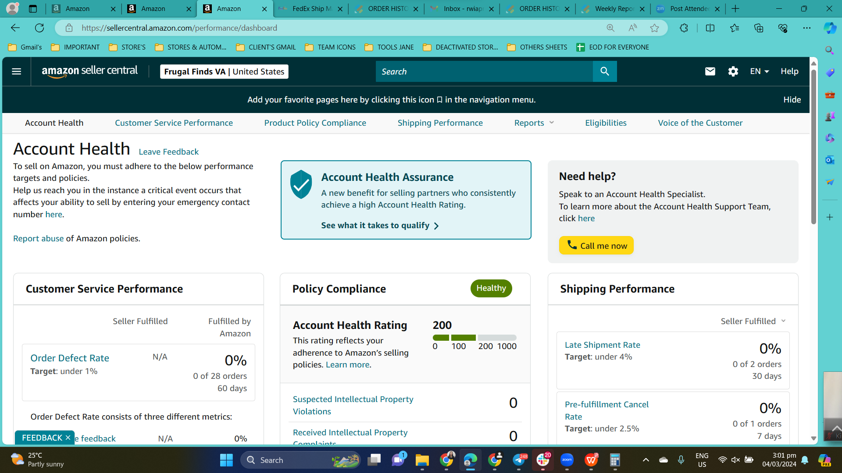Image resolution: width=842 pixels, height=473 pixels.
Task: Click the Report abuse link
Action: (x=39, y=239)
